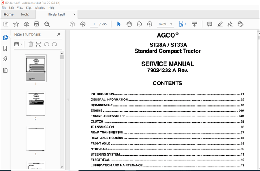260x171 pixels.
Task: Click the DISASSEMBLY contents line
Action: (167, 105)
